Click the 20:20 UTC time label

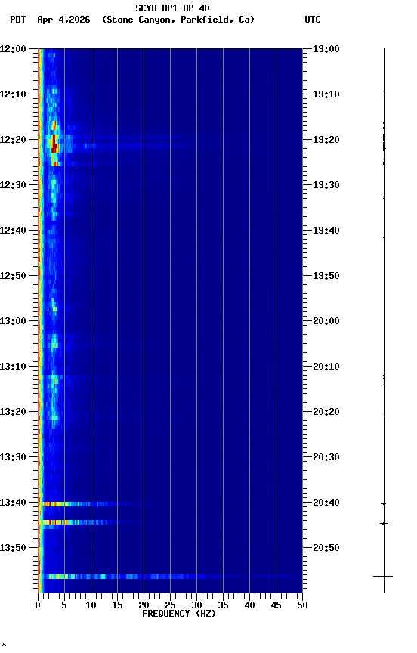pos(326,412)
